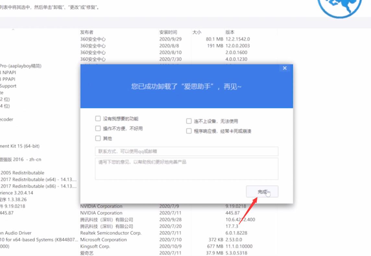Click 2017 Redistributable (x86) program entry

coord(38,186)
